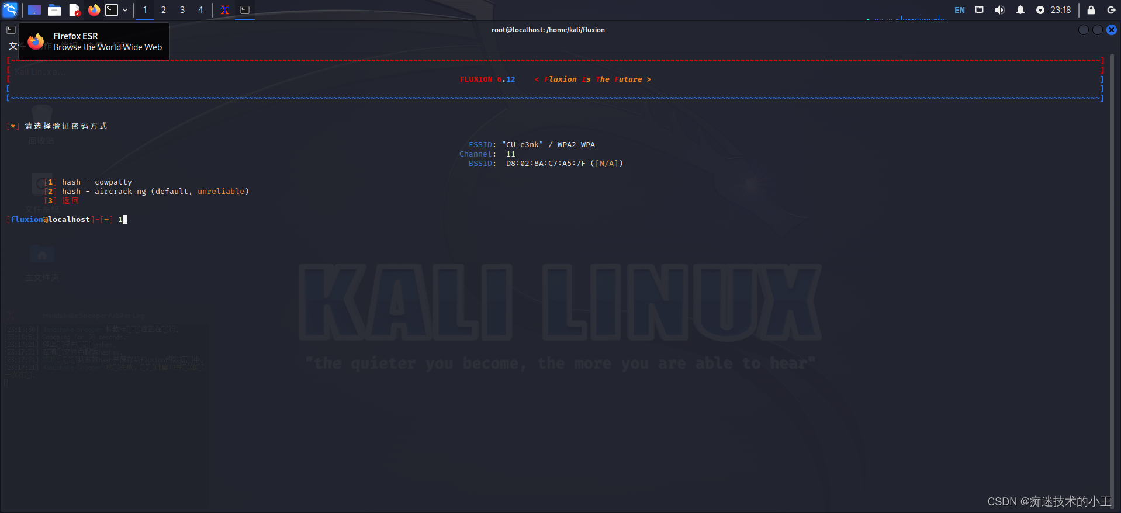Click the terminal vertical scrollbar

[1112, 280]
